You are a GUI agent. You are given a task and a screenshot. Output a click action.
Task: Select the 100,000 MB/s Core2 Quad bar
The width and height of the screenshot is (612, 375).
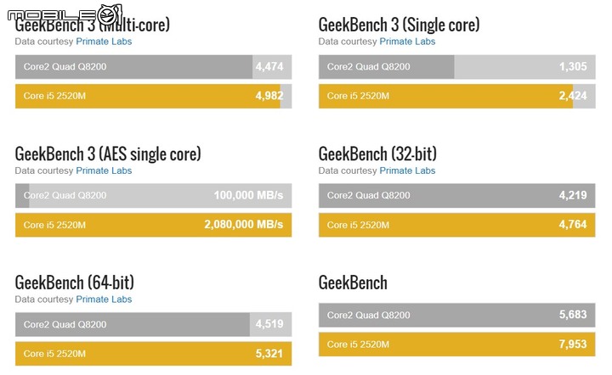coord(153,195)
